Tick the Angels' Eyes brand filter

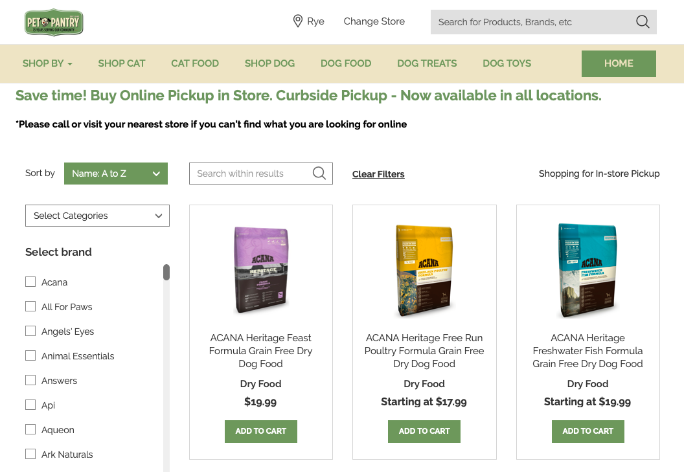(x=30, y=331)
